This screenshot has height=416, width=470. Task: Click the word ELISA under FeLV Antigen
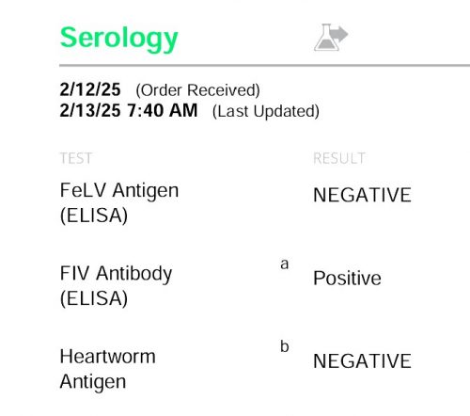click(x=94, y=216)
